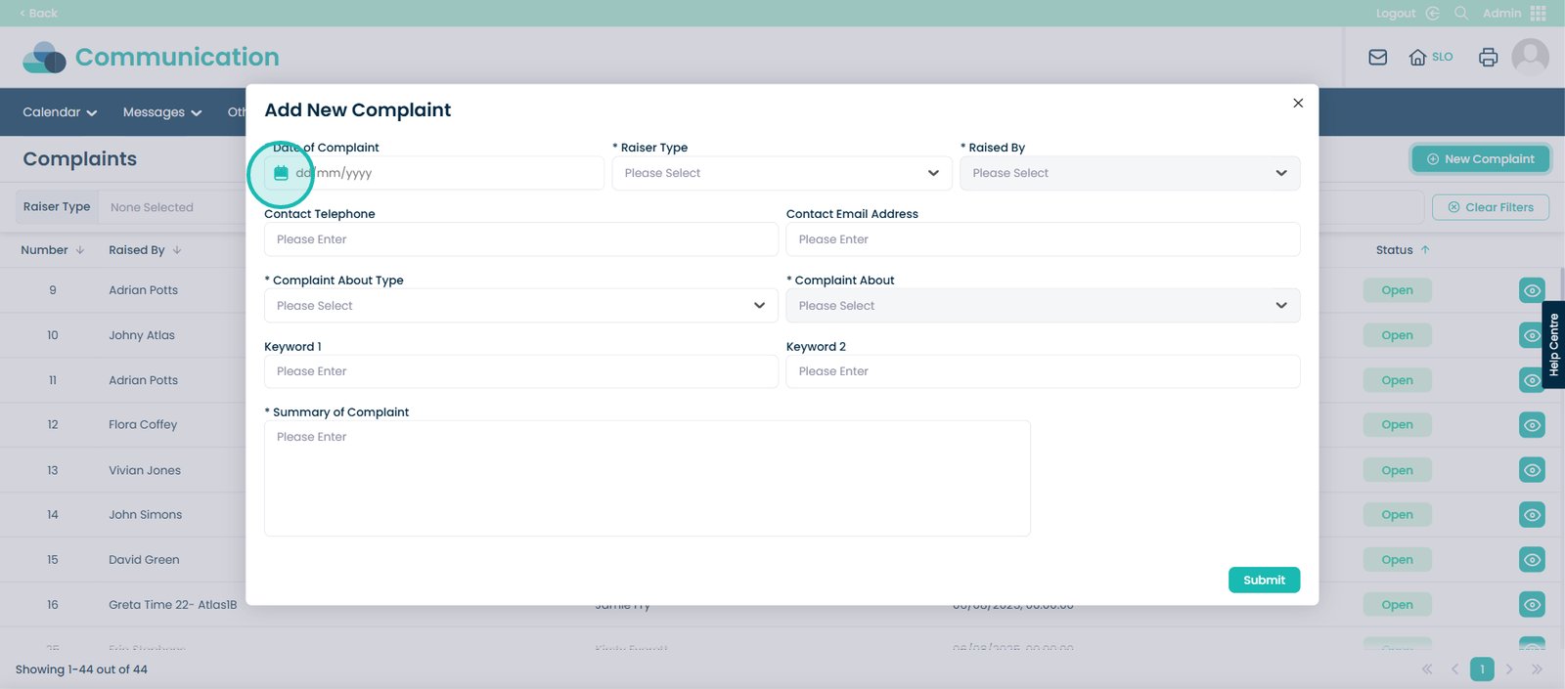Click the Communication cloud logo
Viewport: 1565px width, 689px height.
click(x=44, y=58)
